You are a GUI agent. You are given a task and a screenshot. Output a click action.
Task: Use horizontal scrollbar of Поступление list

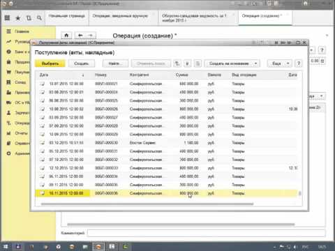pos(147,204)
